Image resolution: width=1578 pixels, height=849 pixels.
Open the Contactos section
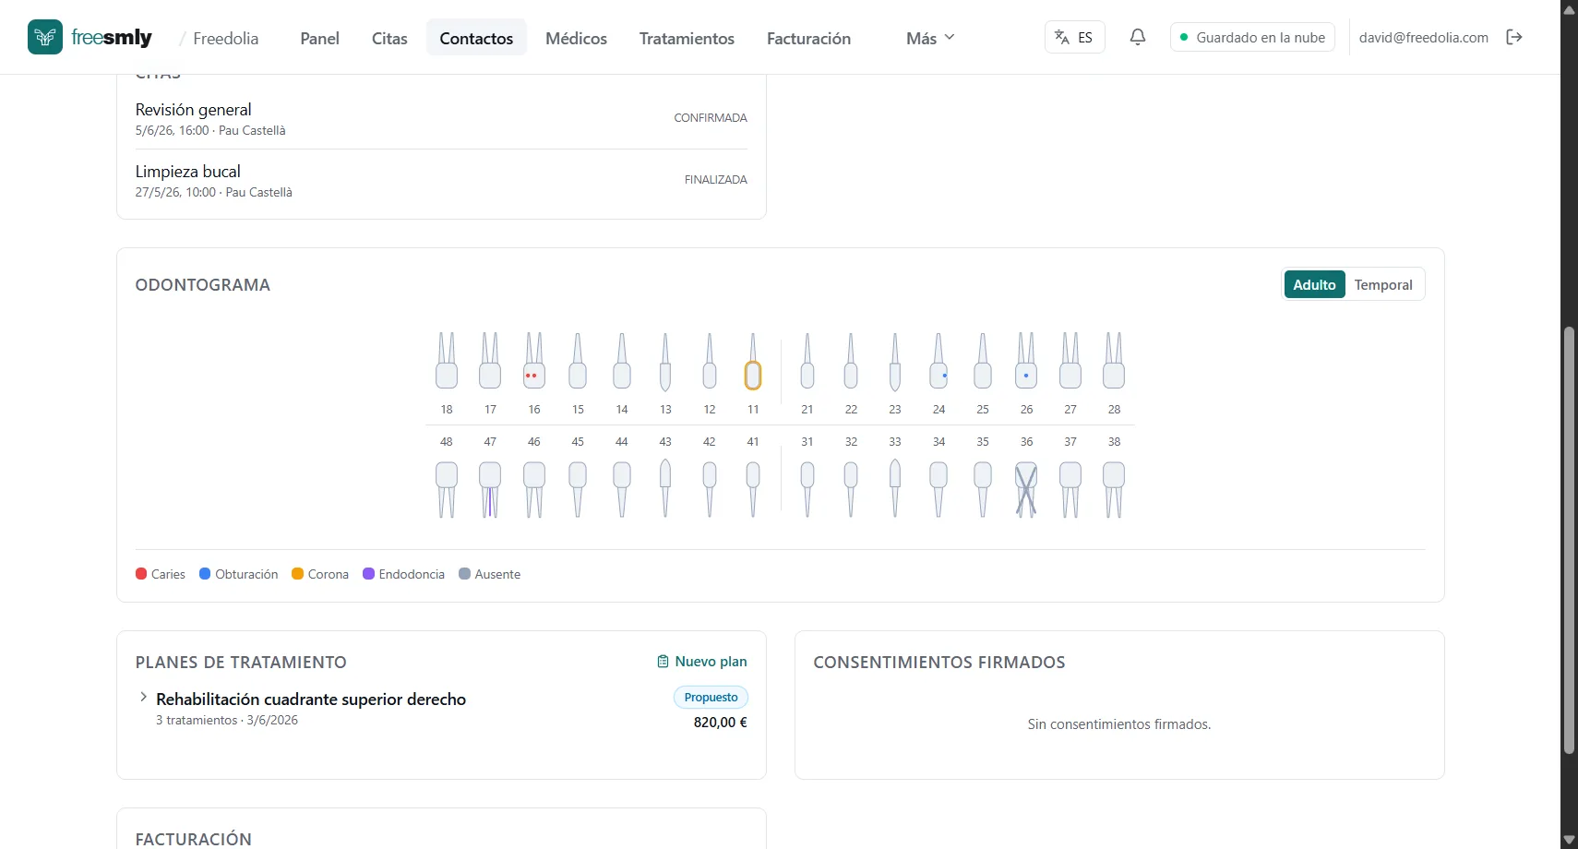click(x=476, y=38)
